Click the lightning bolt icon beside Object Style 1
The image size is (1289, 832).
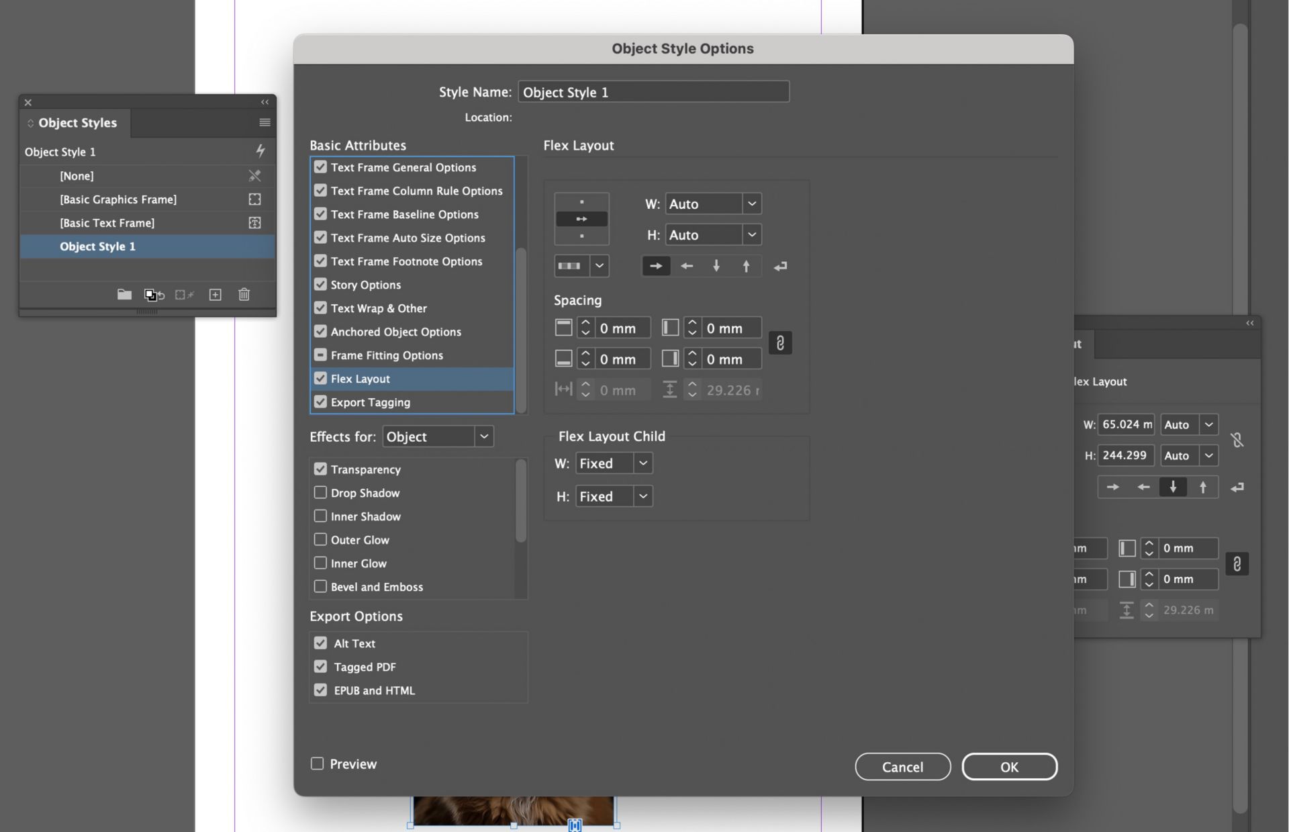click(x=261, y=151)
